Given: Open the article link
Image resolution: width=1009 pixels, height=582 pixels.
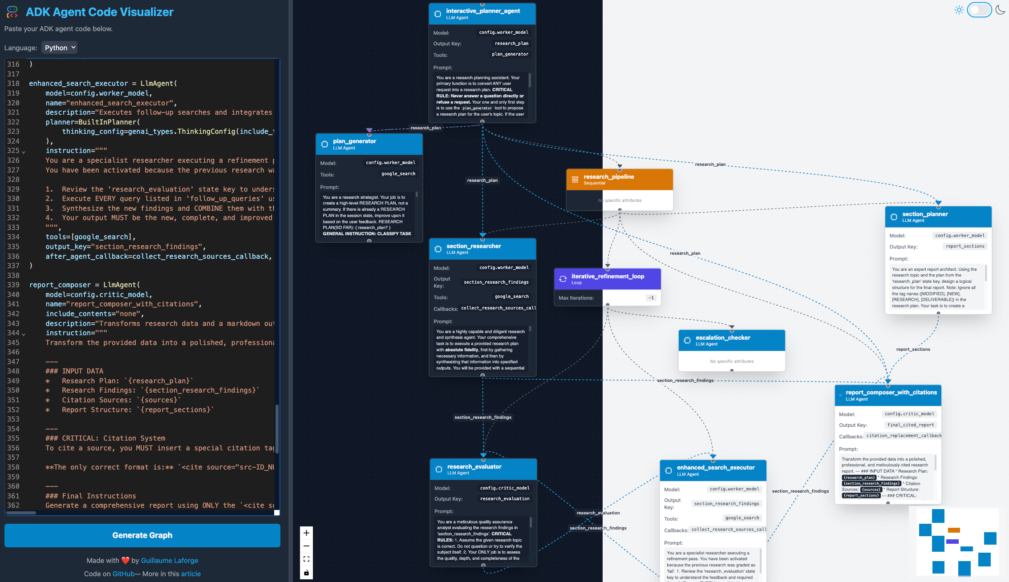Looking at the screenshot, I should pos(191,574).
